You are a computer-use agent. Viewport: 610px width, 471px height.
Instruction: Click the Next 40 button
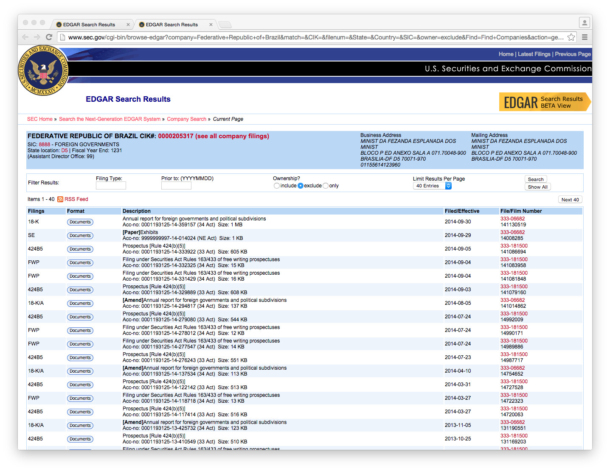(570, 200)
